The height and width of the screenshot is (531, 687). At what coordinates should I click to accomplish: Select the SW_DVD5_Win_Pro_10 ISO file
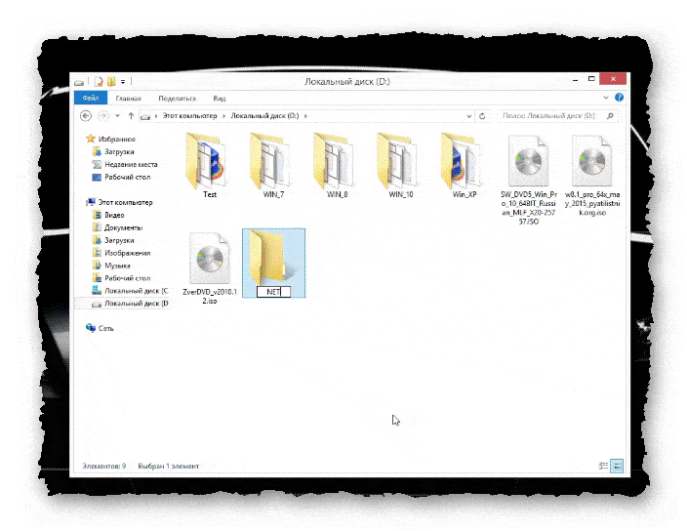(528, 180)
